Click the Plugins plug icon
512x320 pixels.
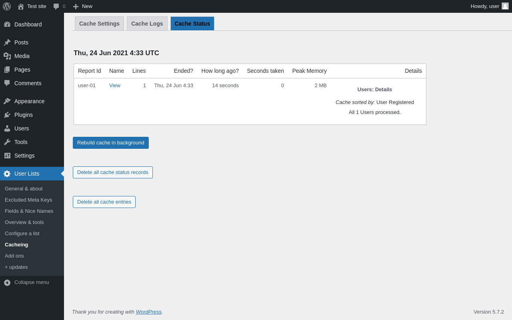tap(7, 115)
